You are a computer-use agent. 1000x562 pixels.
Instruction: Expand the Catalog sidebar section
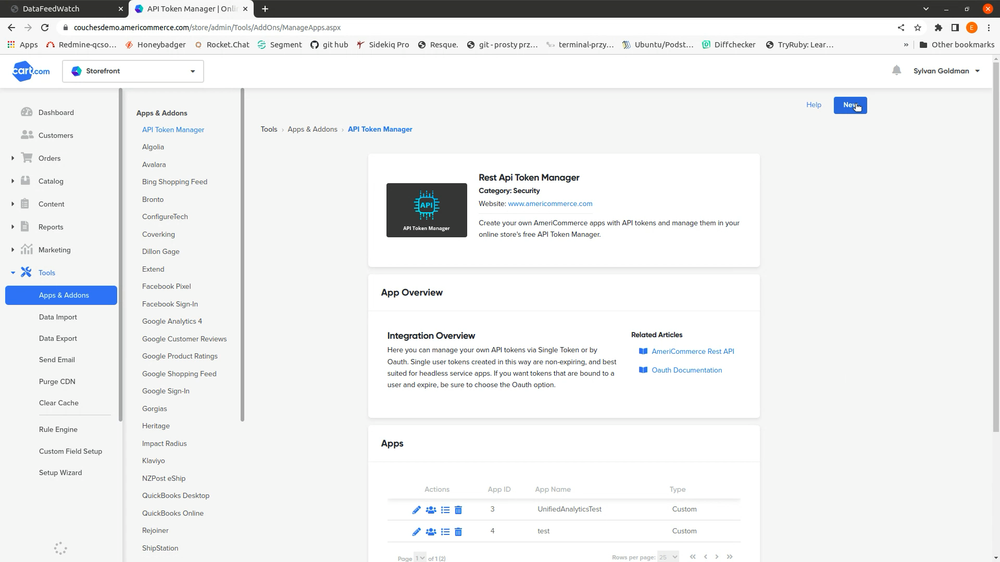coord(12,181)
